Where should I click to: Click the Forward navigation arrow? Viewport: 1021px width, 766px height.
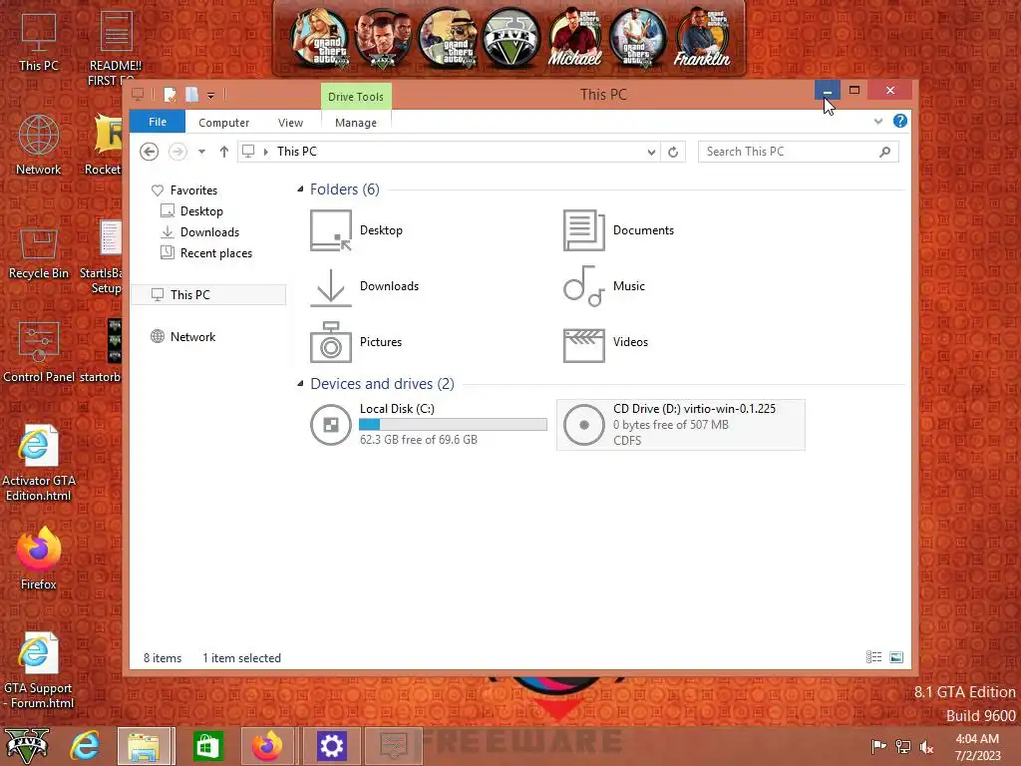(177, 152)
